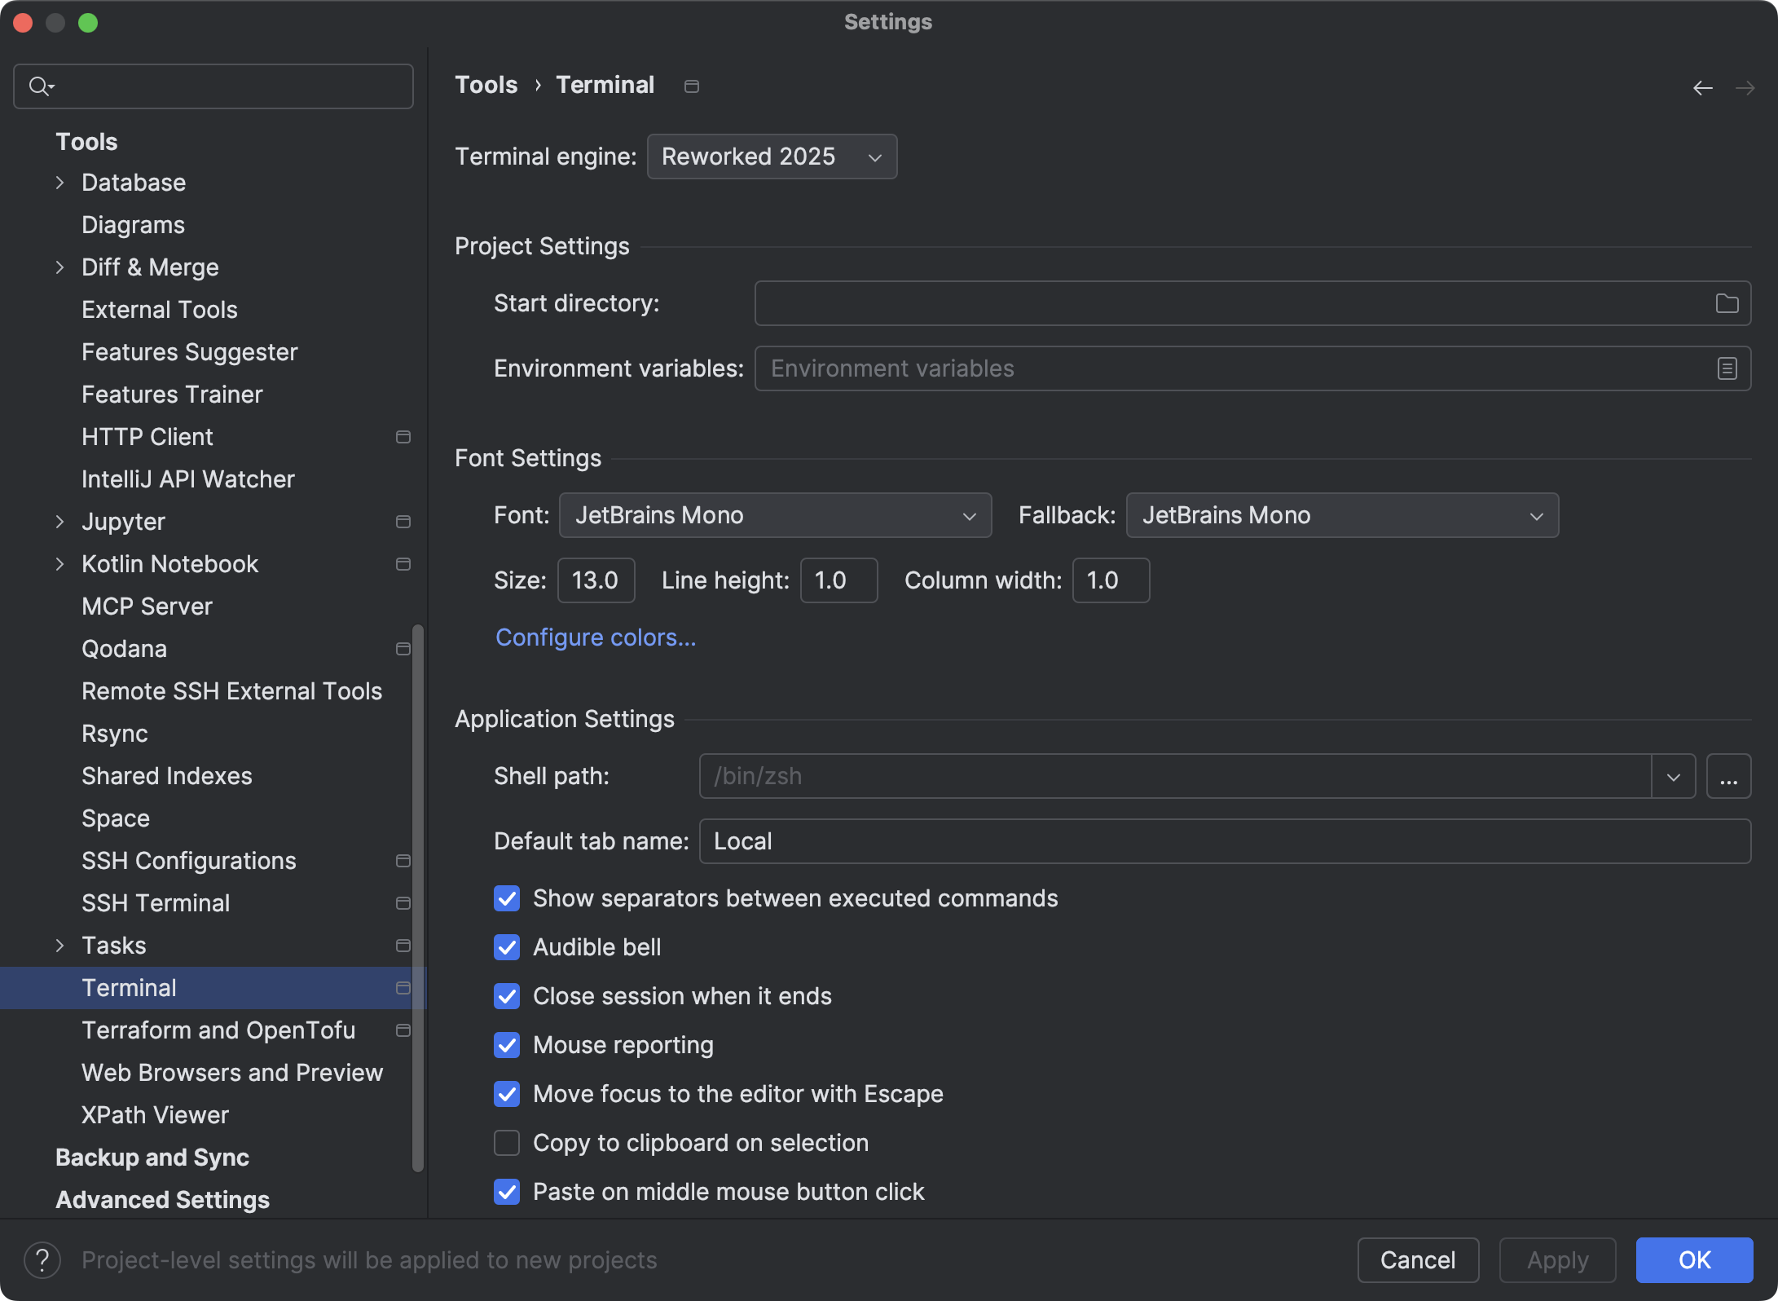Click the modified-settings icon next to HTTP Client
The width and height of the screenshot is (1778, 1301).
pos(403,437)
